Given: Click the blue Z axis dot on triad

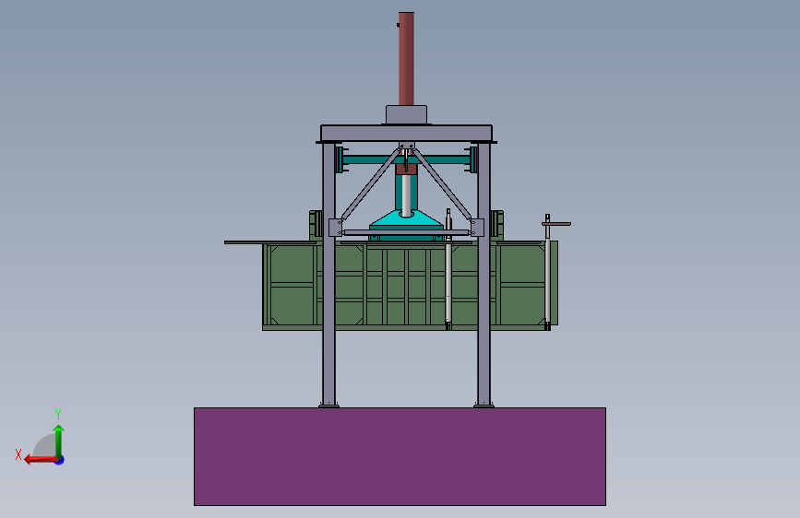Looking at the screenshot, I should pyautogui.click(x=60, y=460).
